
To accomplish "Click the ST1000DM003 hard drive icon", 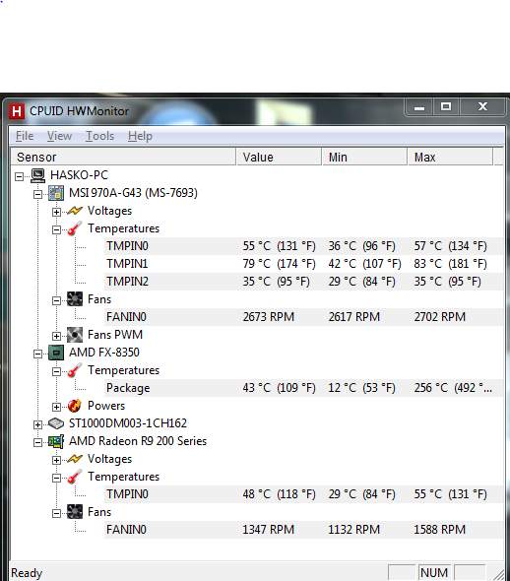I will [x=56, y=423].
